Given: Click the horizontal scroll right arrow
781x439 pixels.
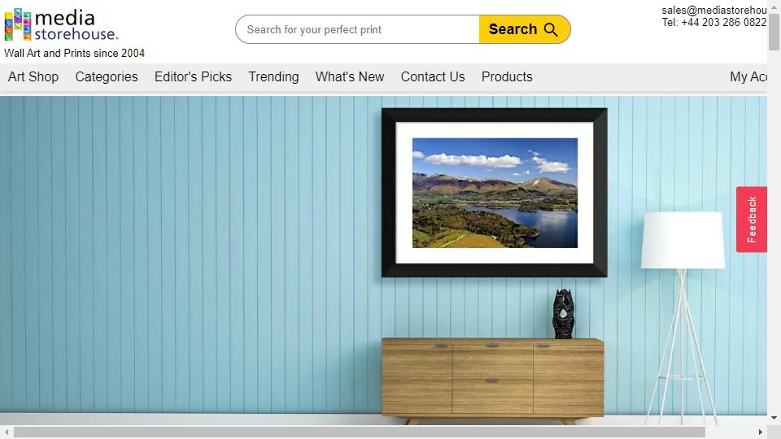Looking at the screenshot, I should pos(760,432).
